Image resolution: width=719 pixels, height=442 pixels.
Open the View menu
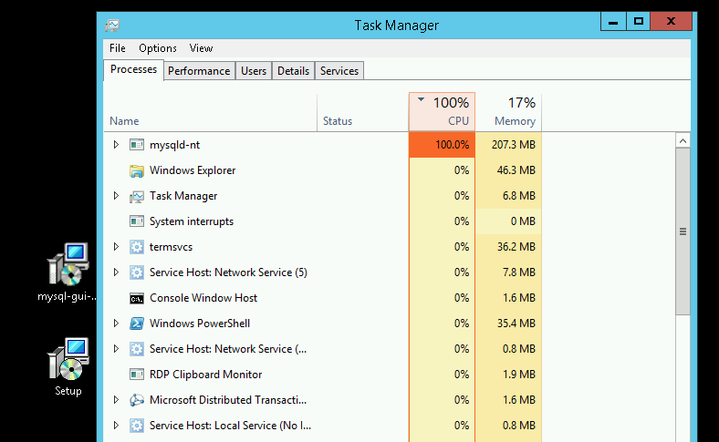[x=201, y=48]
